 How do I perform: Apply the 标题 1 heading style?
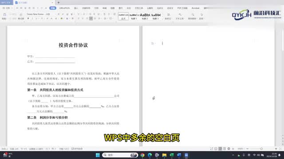click(x=134, y=16)
